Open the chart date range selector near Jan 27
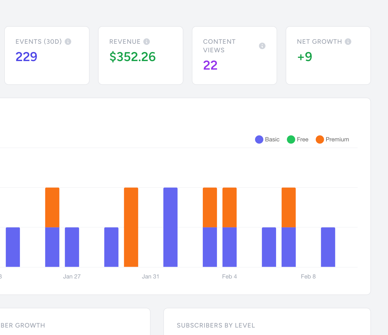This screenshot has height=335, width=388. [x=72, y=276]
